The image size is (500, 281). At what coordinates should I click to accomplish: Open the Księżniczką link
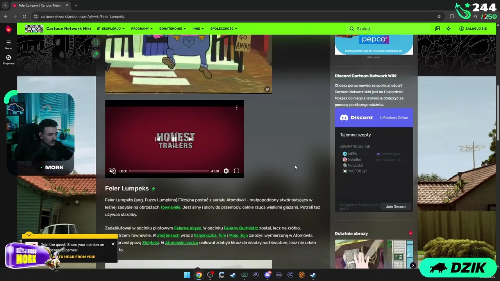[205, 235]
